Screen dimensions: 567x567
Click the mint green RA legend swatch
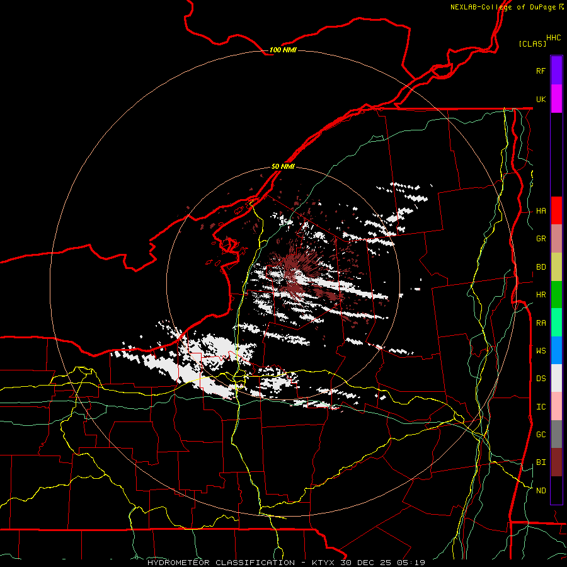pos(556,322)
